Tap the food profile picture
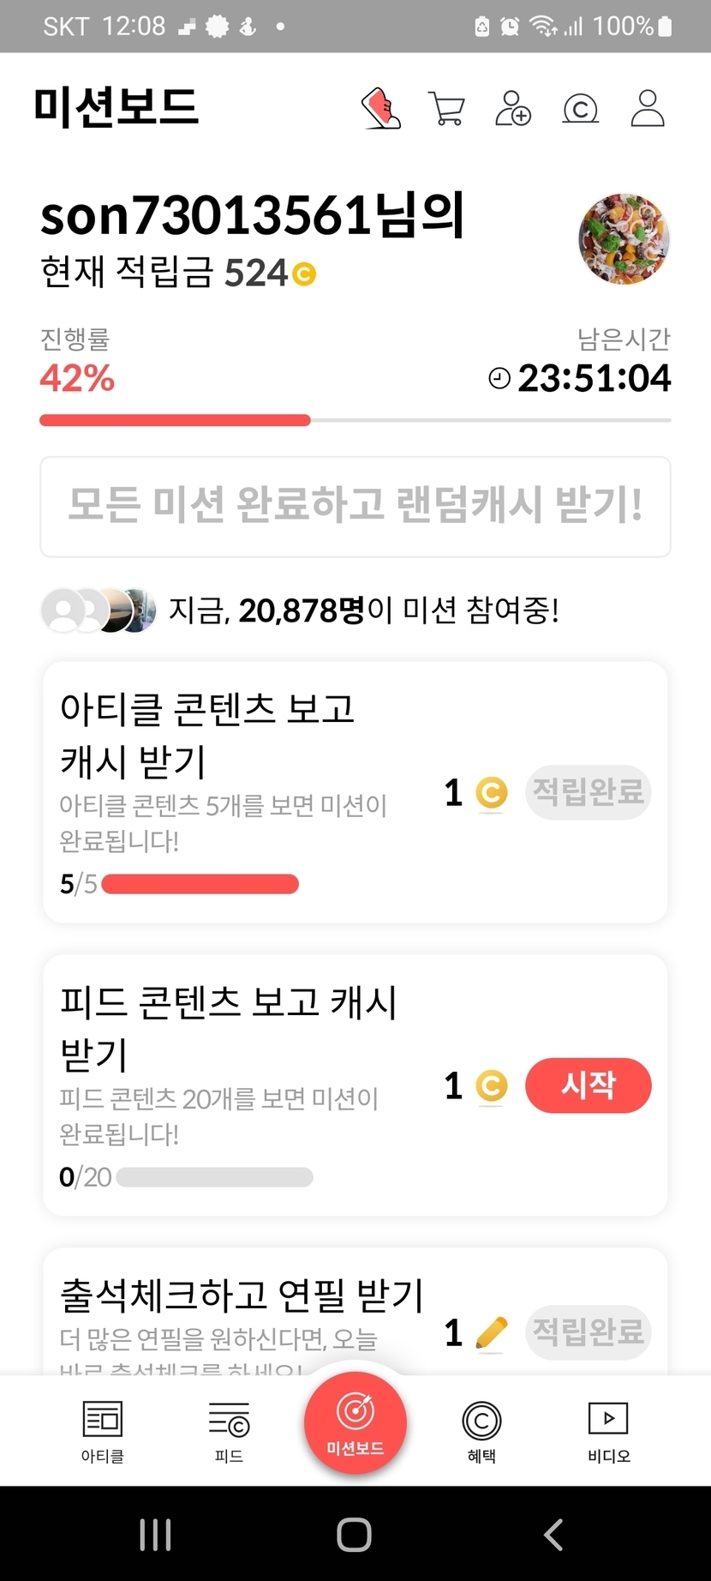This screenshot has height=1581, width=711. coord(624,239)
